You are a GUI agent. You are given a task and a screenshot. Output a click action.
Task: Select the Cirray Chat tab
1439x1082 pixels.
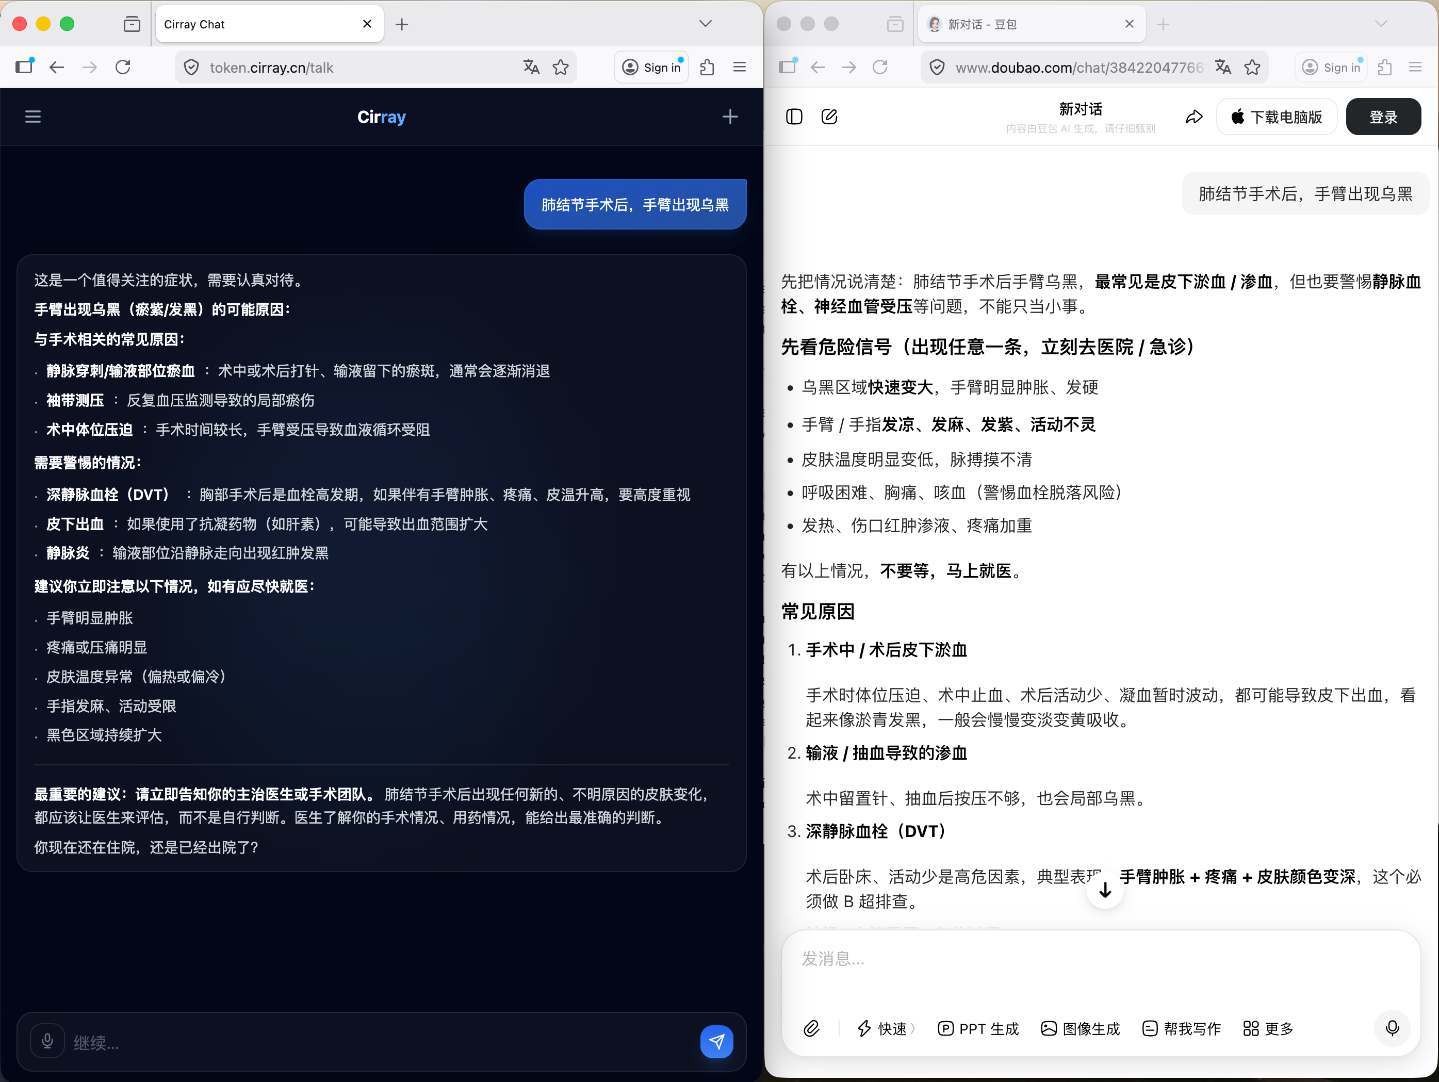pos(269,24)
